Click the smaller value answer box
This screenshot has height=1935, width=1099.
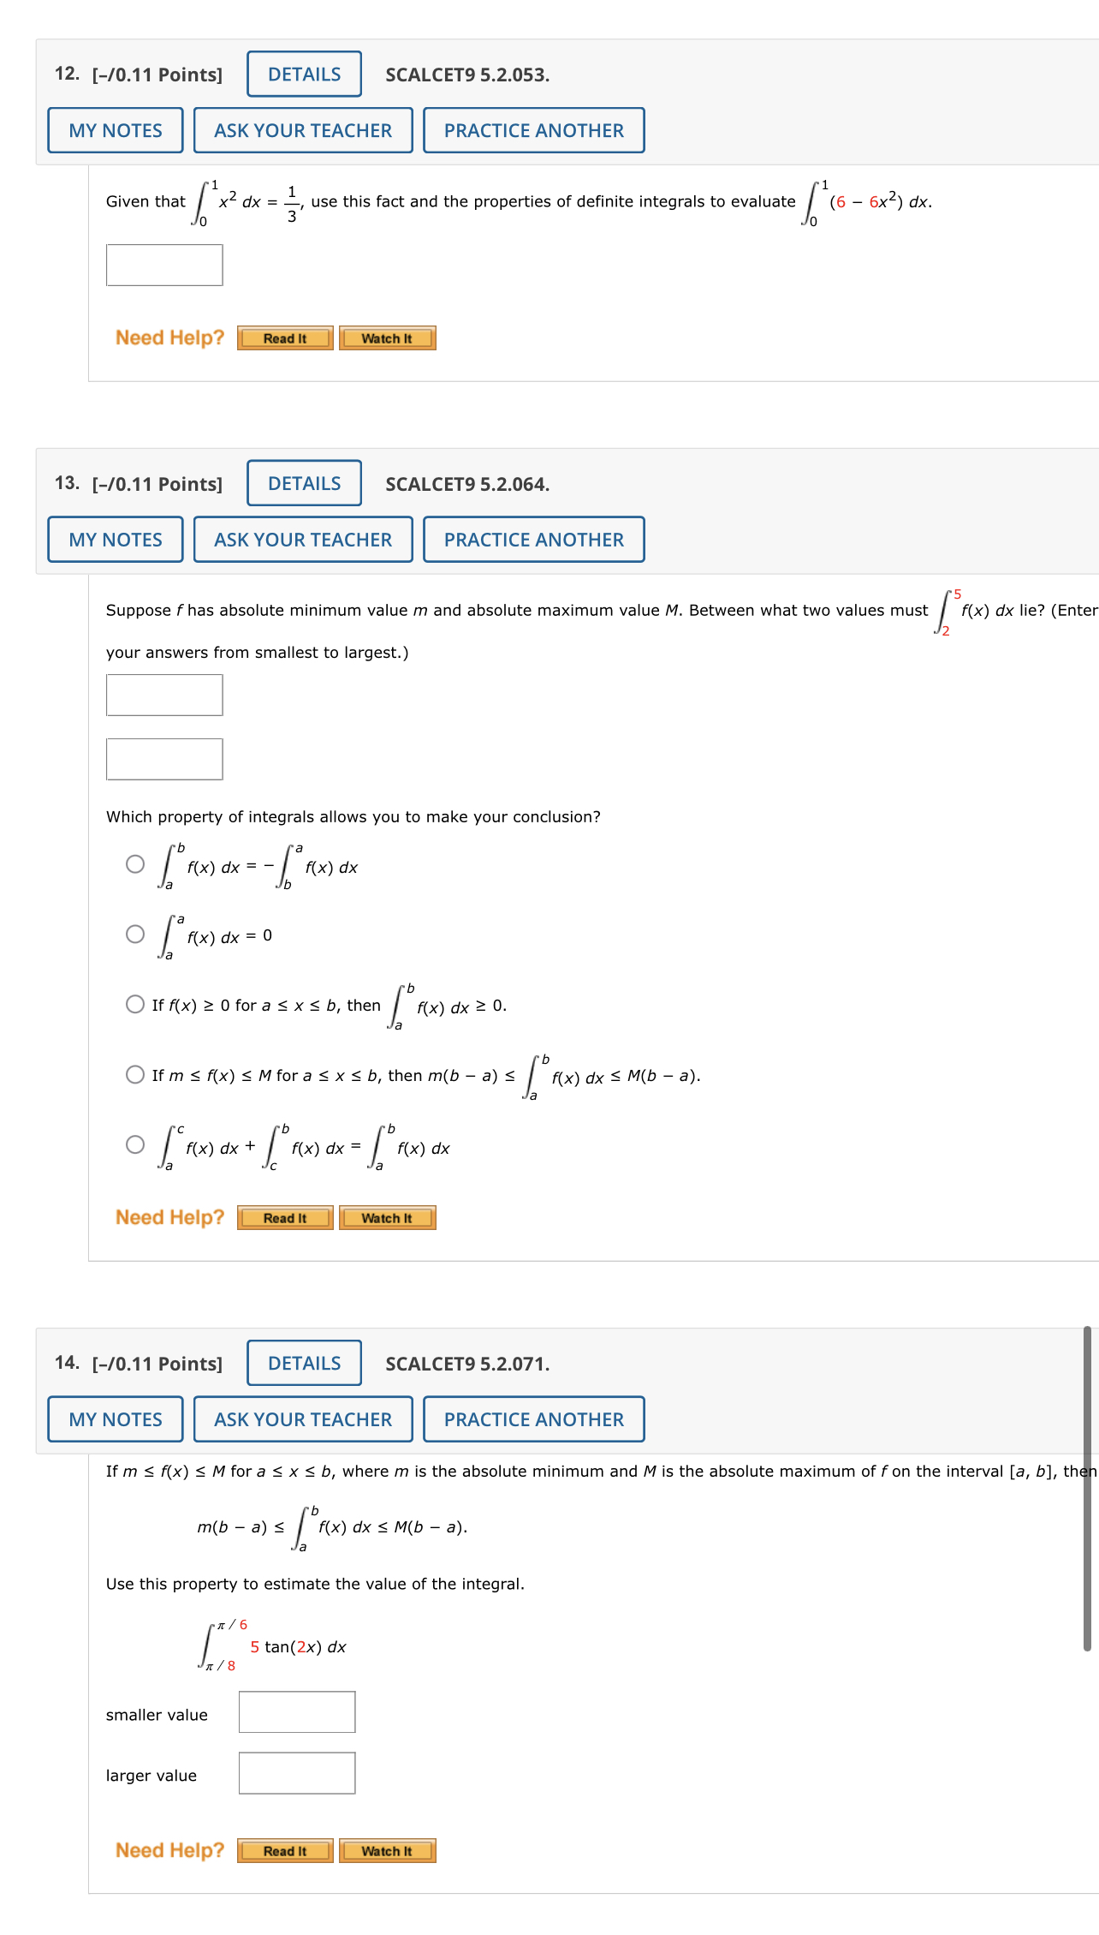[x=296, y=1712]
